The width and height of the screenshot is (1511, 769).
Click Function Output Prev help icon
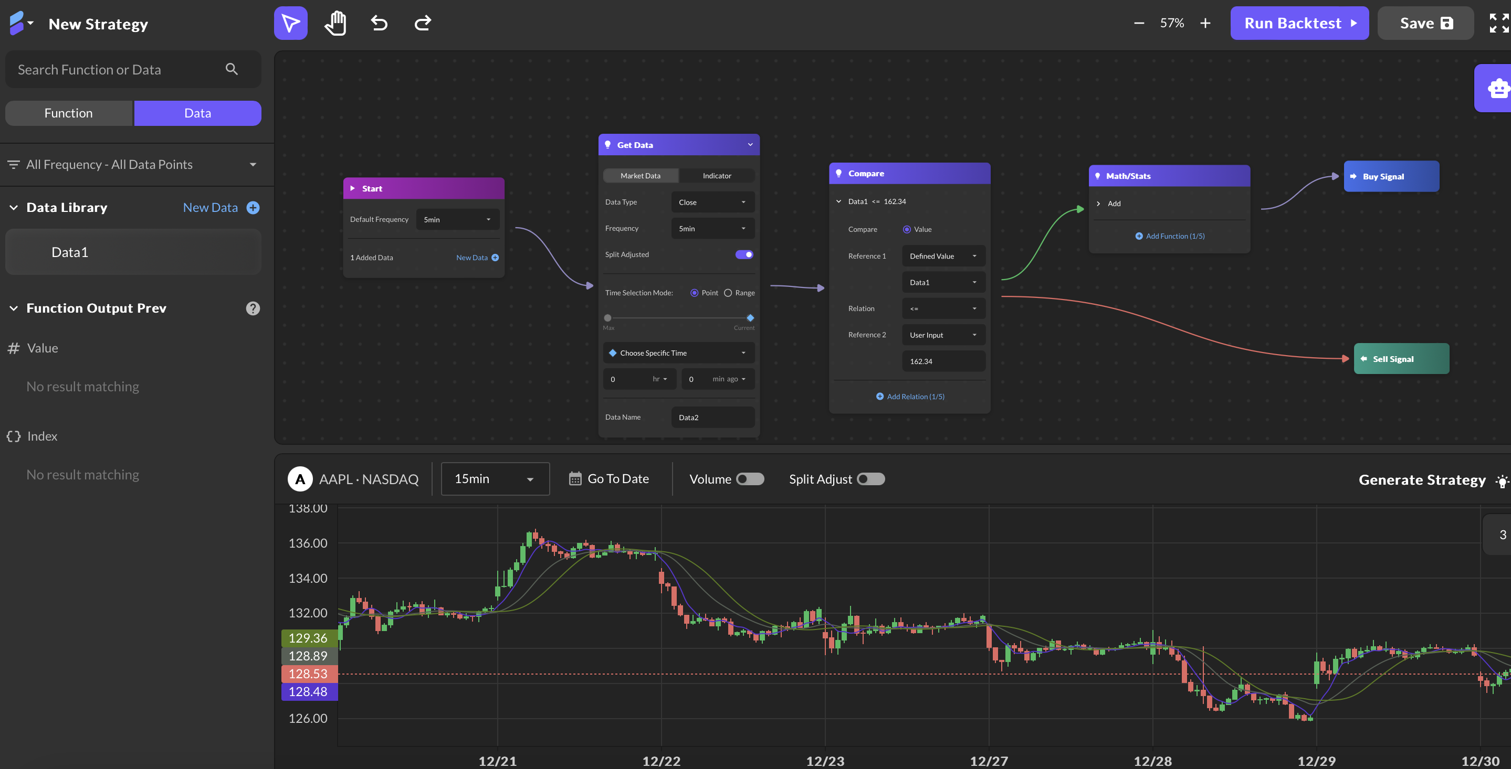coord(253,308)
